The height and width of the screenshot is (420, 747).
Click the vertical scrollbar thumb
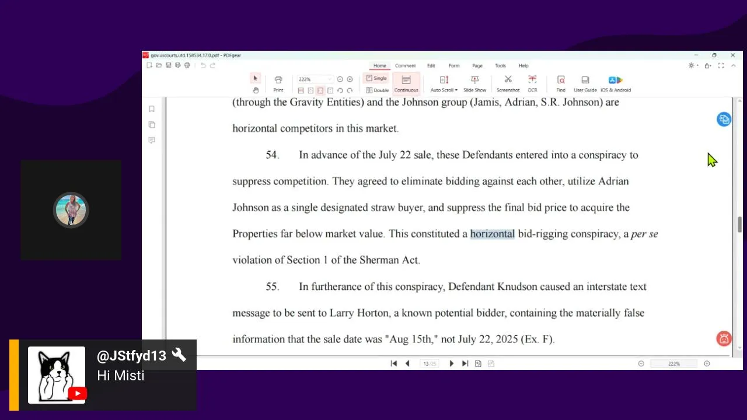point(739,225)
